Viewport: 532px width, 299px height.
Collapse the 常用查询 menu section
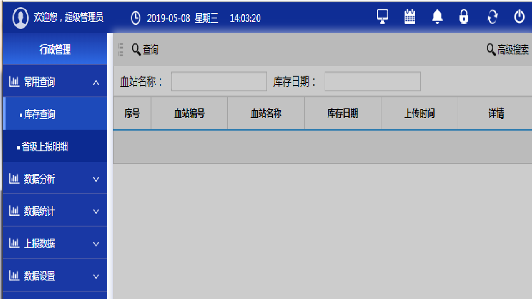pos(55,81)
